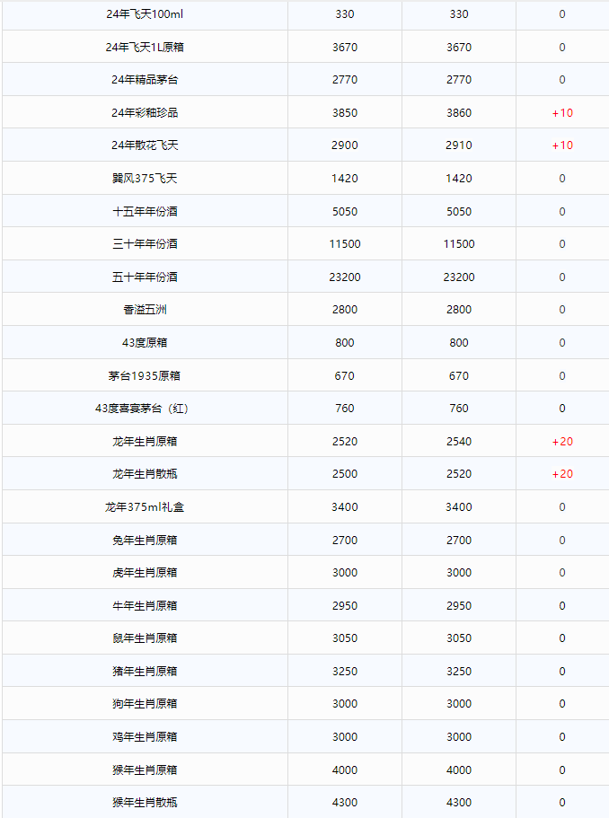The image size is (609, 818).
Task: Click the 24年精品茅台 name cell
Action: [x=145, y=80]
